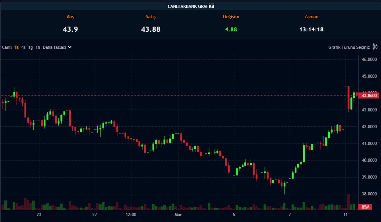Click the green 4.88 change value

[231, 29]
